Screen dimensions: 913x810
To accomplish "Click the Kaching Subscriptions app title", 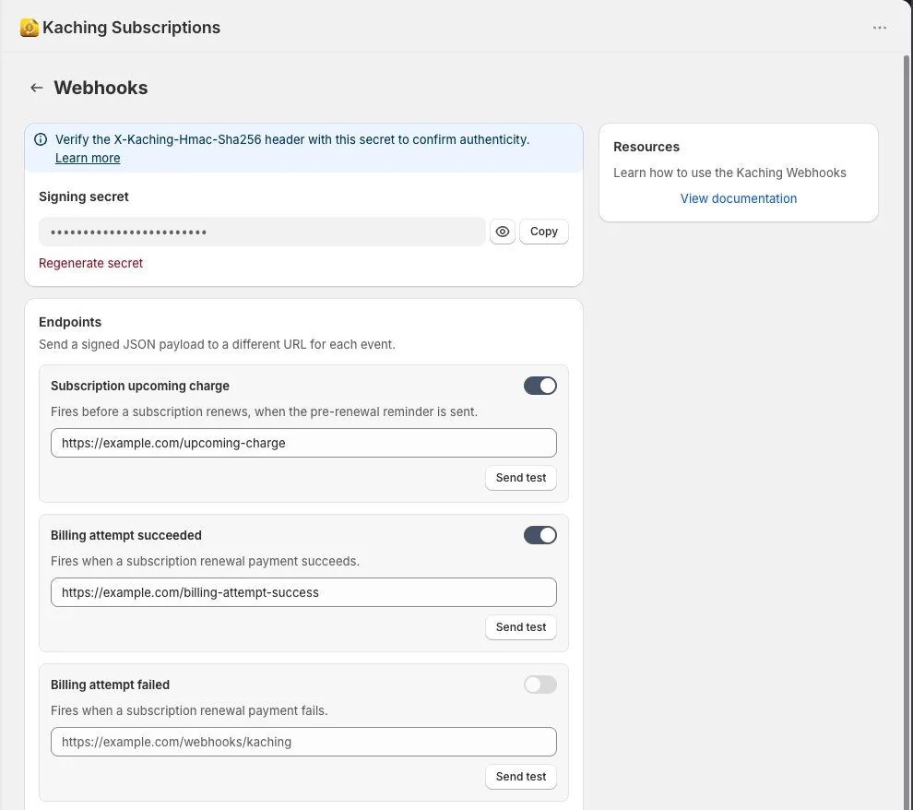I will pos(132,28).
